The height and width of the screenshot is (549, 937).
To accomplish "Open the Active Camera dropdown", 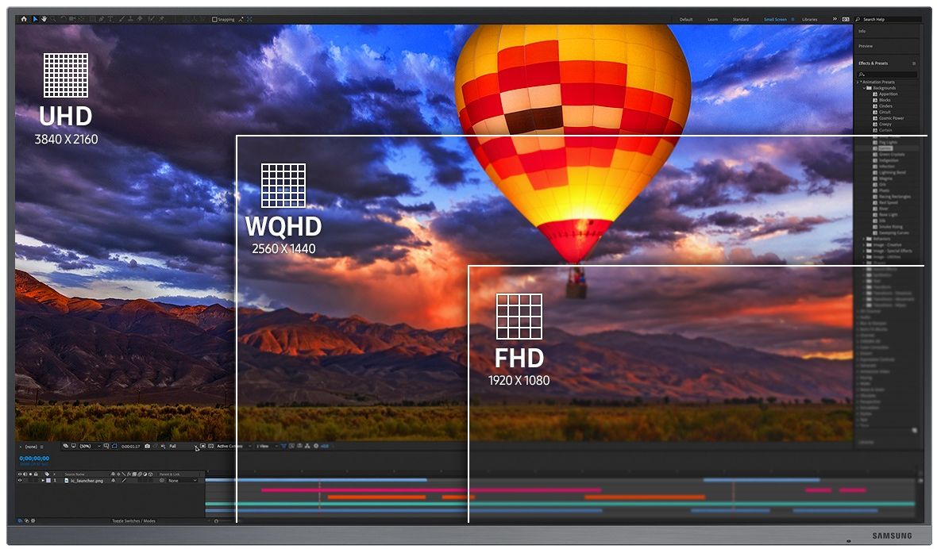I will [x=233, y=447].
